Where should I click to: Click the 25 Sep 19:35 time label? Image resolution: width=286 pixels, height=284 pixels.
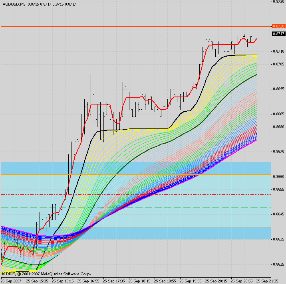point(191,281)
